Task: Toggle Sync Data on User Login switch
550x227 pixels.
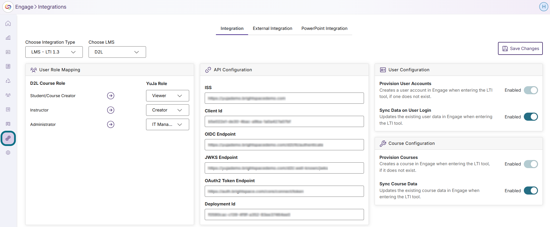Action: click(x=531, y=117)
